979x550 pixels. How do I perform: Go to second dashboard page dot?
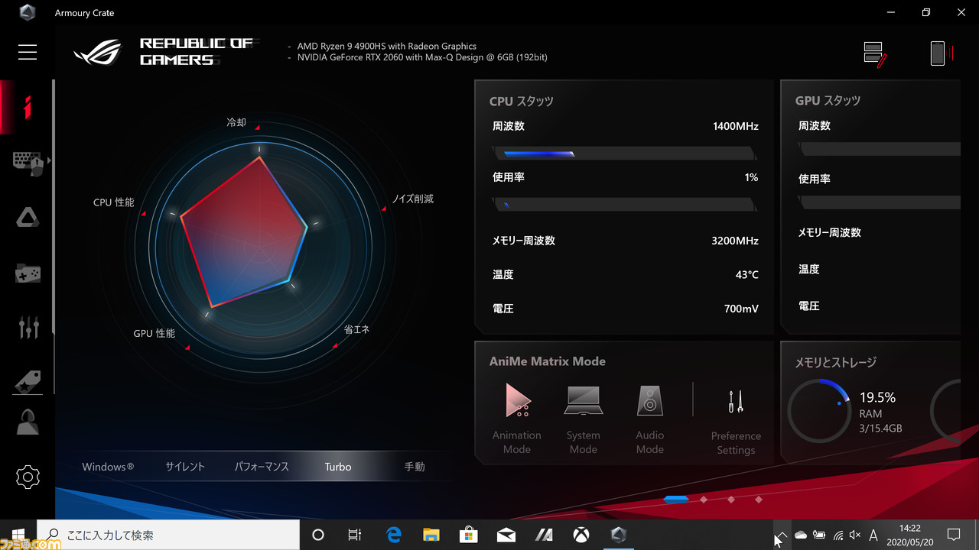point(703,500)
